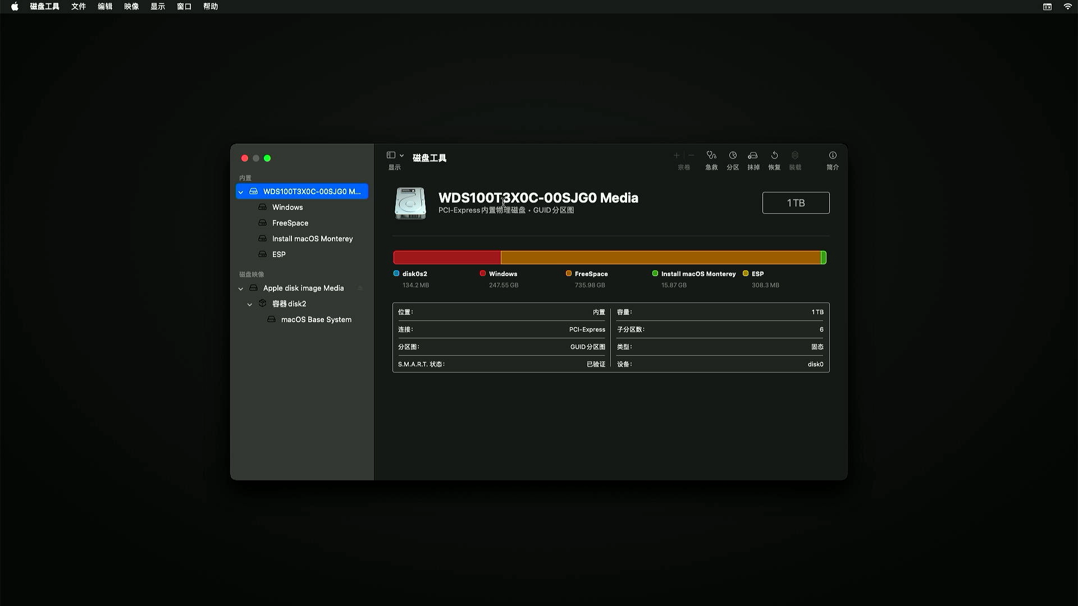Viewport: 1078px width, 606px height.
Task: Open the 文件 menu
Action: (79, 7)
